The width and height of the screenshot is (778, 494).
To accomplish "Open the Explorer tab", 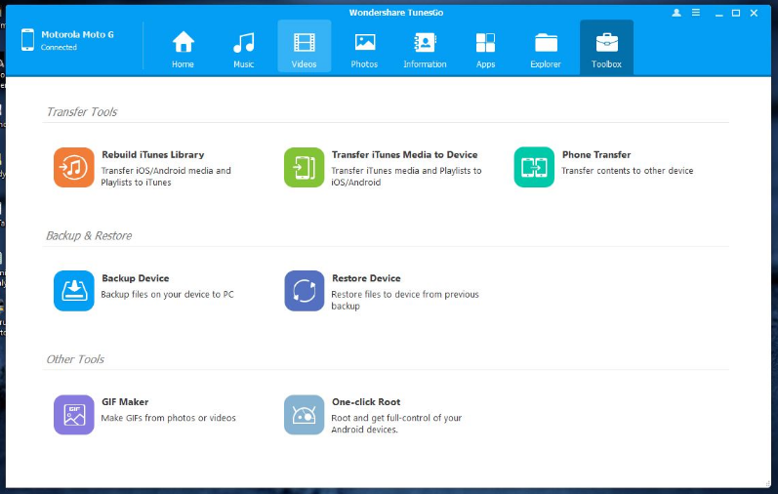I will 546,48.
